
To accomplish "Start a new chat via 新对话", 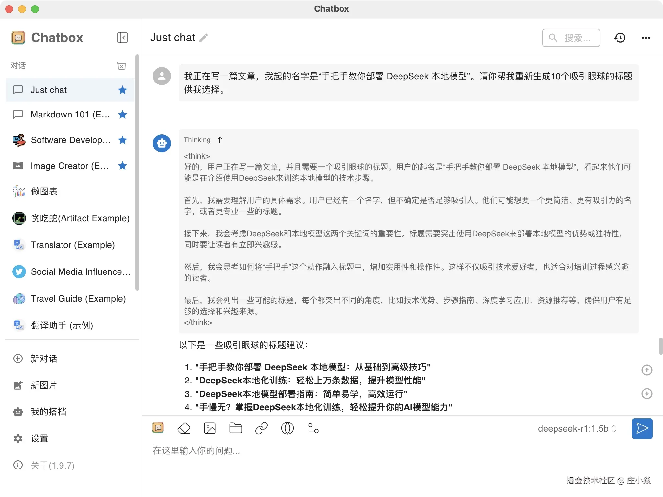I will 43,359.
